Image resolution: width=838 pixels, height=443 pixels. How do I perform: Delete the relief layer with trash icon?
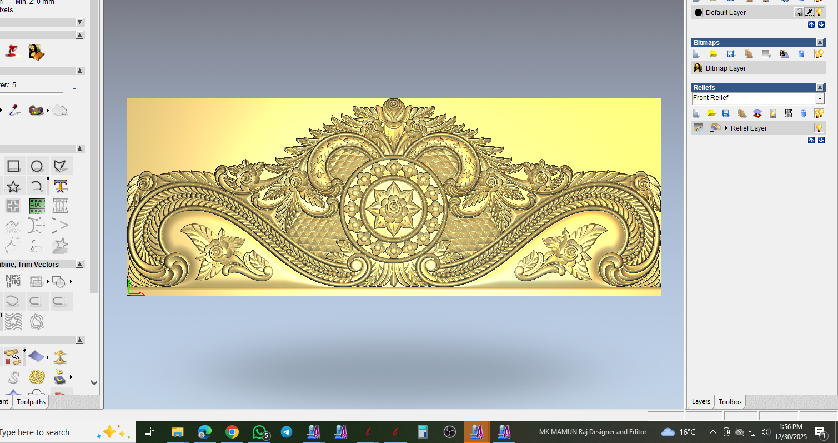click(804, 113)
